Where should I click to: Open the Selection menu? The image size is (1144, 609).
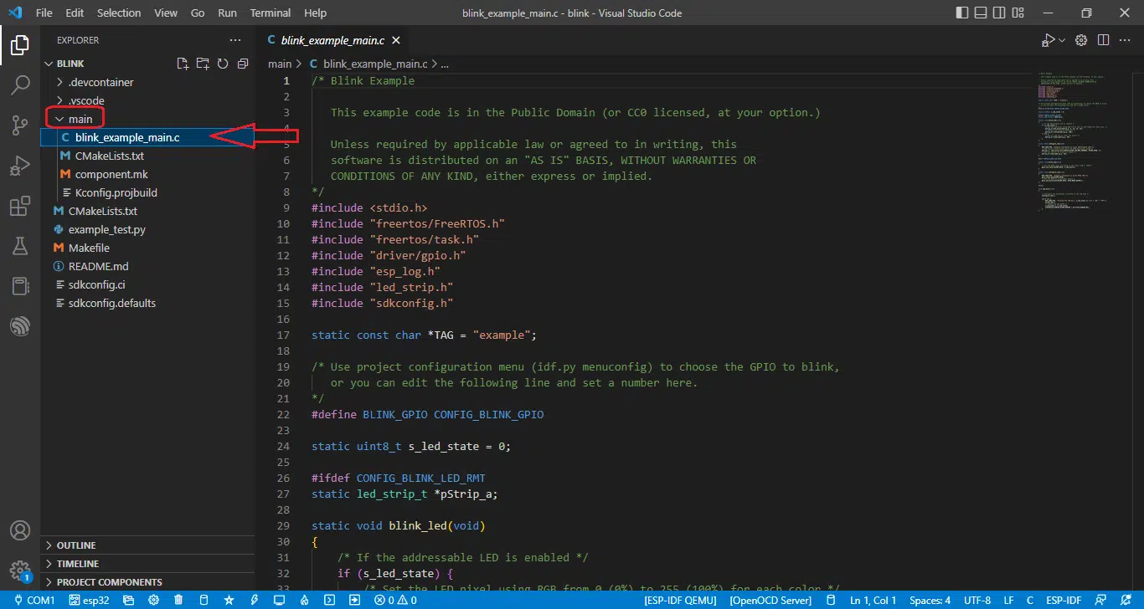[119, 13]
